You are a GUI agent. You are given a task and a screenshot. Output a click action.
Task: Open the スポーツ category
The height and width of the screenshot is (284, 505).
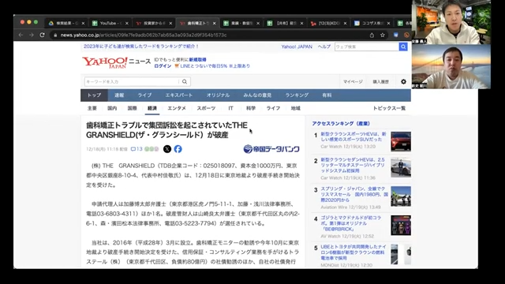tap(206, 108)
